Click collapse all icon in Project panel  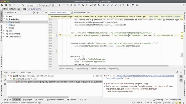click(37, 12)
